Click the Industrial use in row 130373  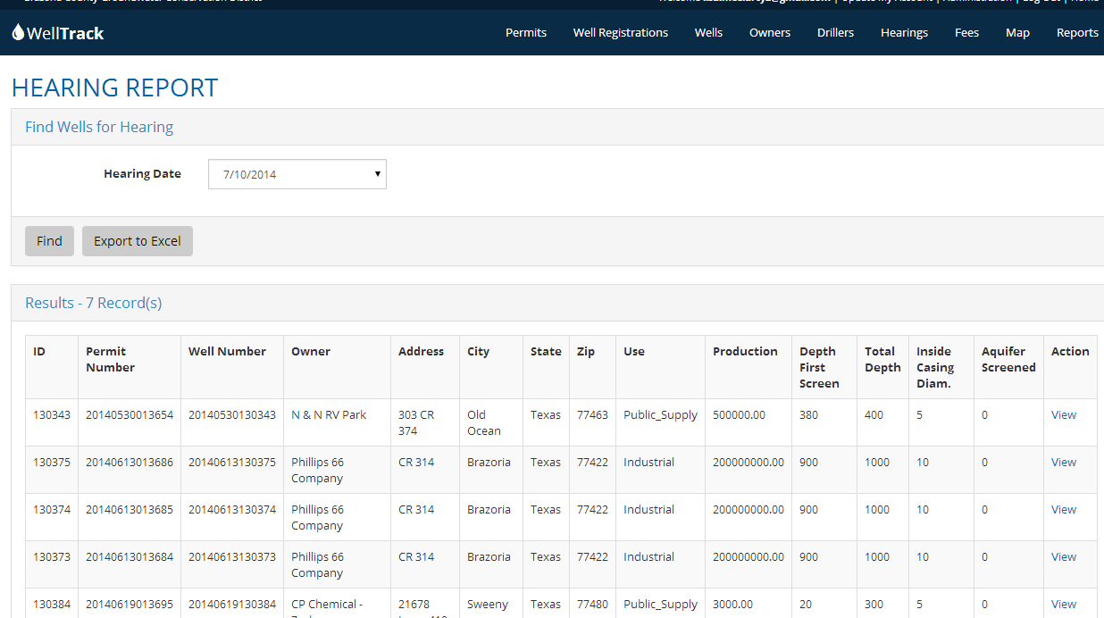(648, 556)
